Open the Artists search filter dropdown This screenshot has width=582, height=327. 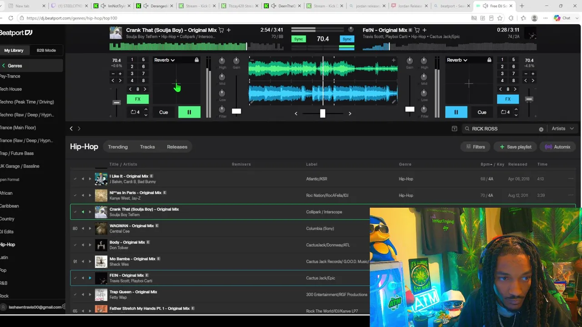click(562, 129)
